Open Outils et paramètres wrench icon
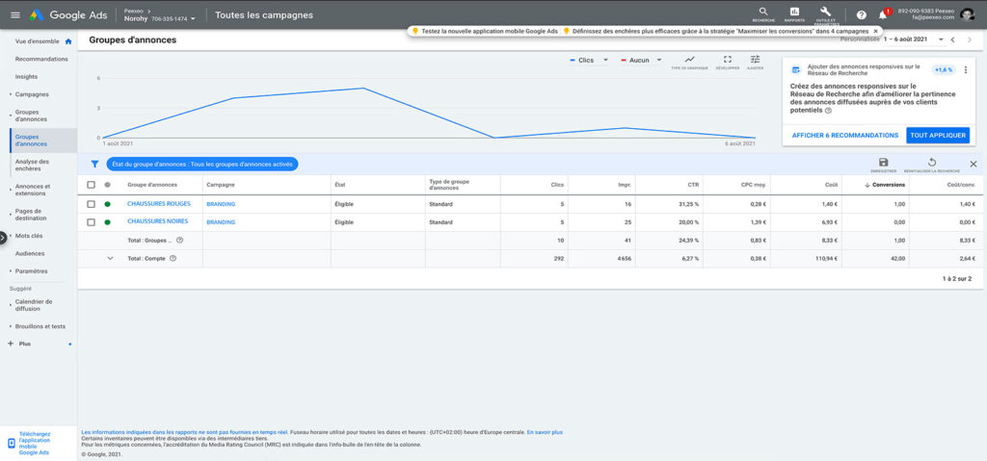 (x=826, y=12)
